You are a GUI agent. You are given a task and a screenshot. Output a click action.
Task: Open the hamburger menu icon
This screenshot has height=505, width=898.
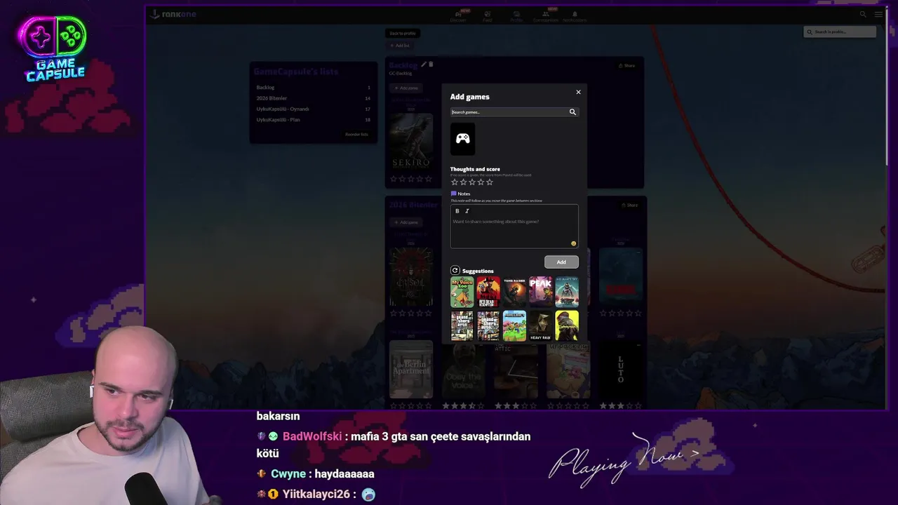[878, 14]
